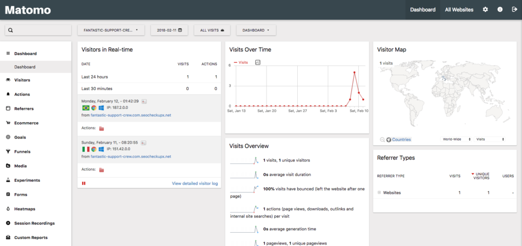Click the sparkline for average generation time
Image resolution: width=522 pixels, height=246 pixels.
click(245, 229)
